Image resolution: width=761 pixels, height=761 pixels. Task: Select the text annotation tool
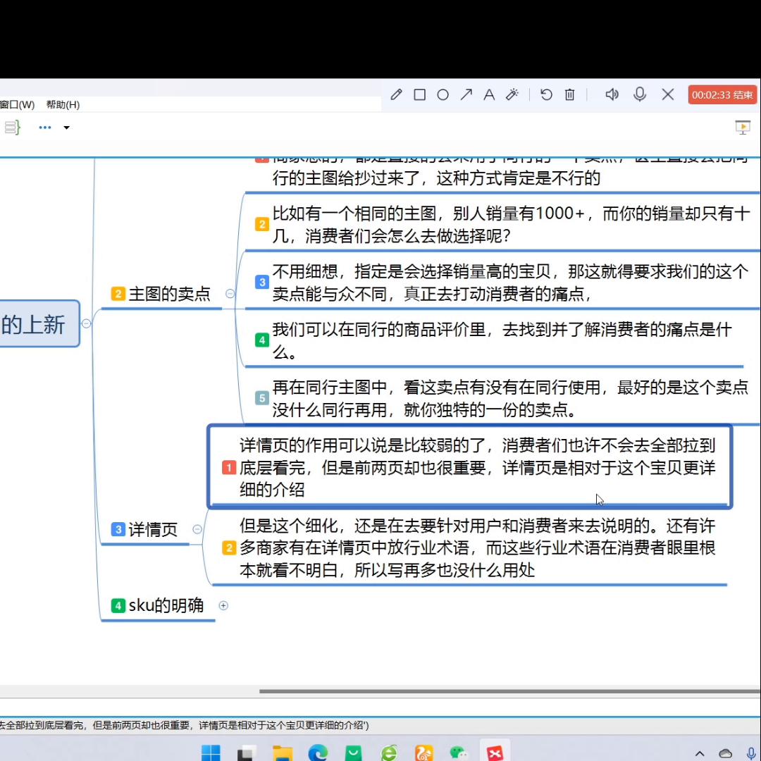click(489, 94)
